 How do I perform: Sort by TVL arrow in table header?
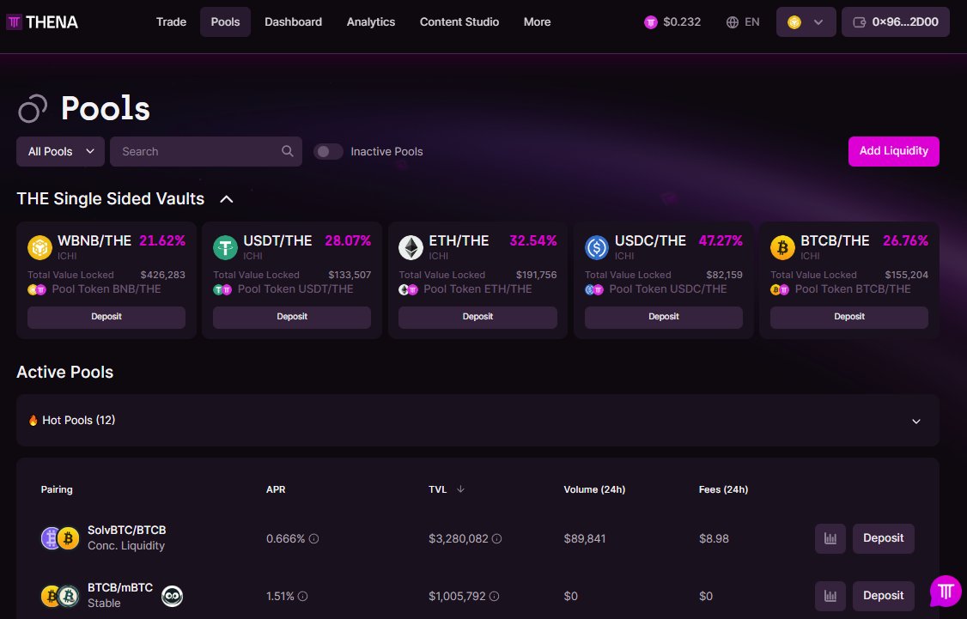pos(460,489)
